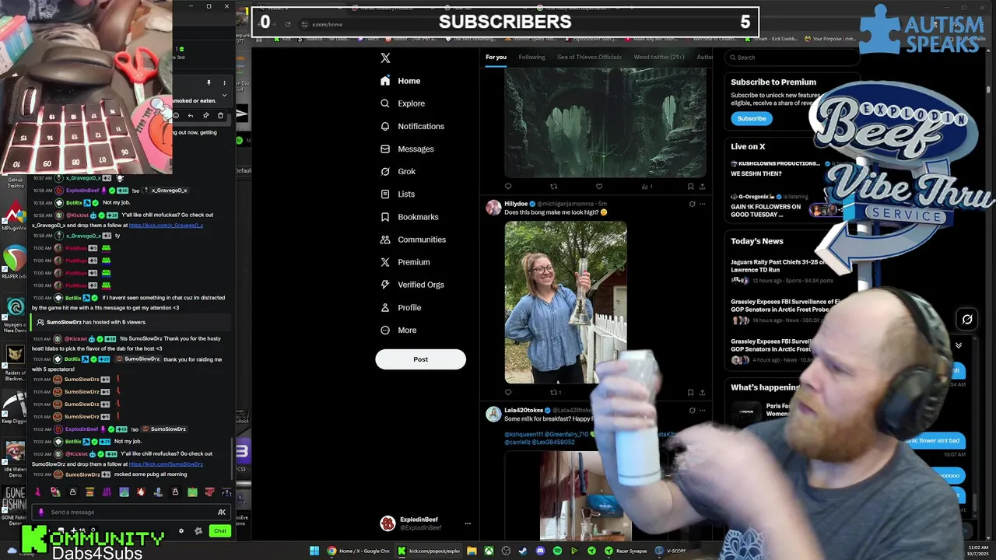Share Hillydoe's bong post
Viewport: 996px width, 560px height.
702,392
